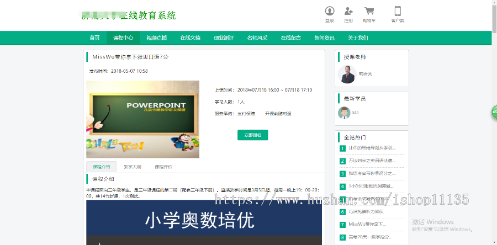Viewport: 497px width, 245px height.
Task: Click the green floating circle badge at right edge
Action: 494,113
